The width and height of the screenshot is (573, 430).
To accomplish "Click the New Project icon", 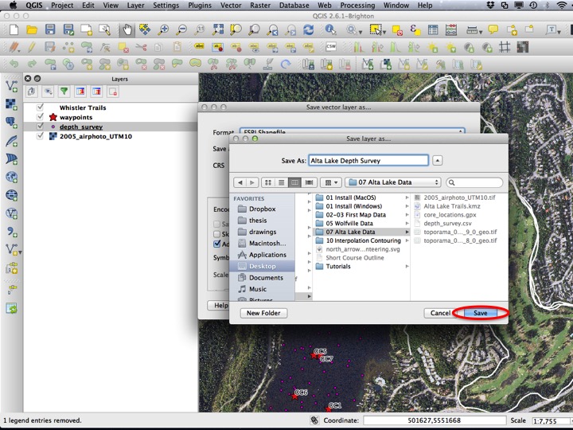I will [14, 29].
